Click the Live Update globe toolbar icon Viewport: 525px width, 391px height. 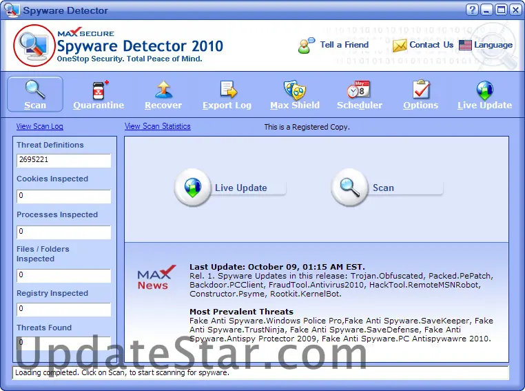484,90
